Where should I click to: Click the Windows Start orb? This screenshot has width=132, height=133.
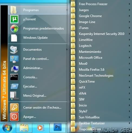point(7,128)
